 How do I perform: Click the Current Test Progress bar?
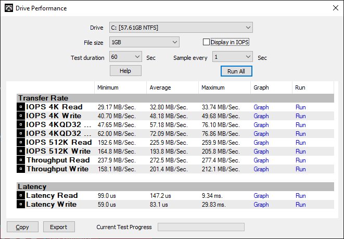(201, 227)
